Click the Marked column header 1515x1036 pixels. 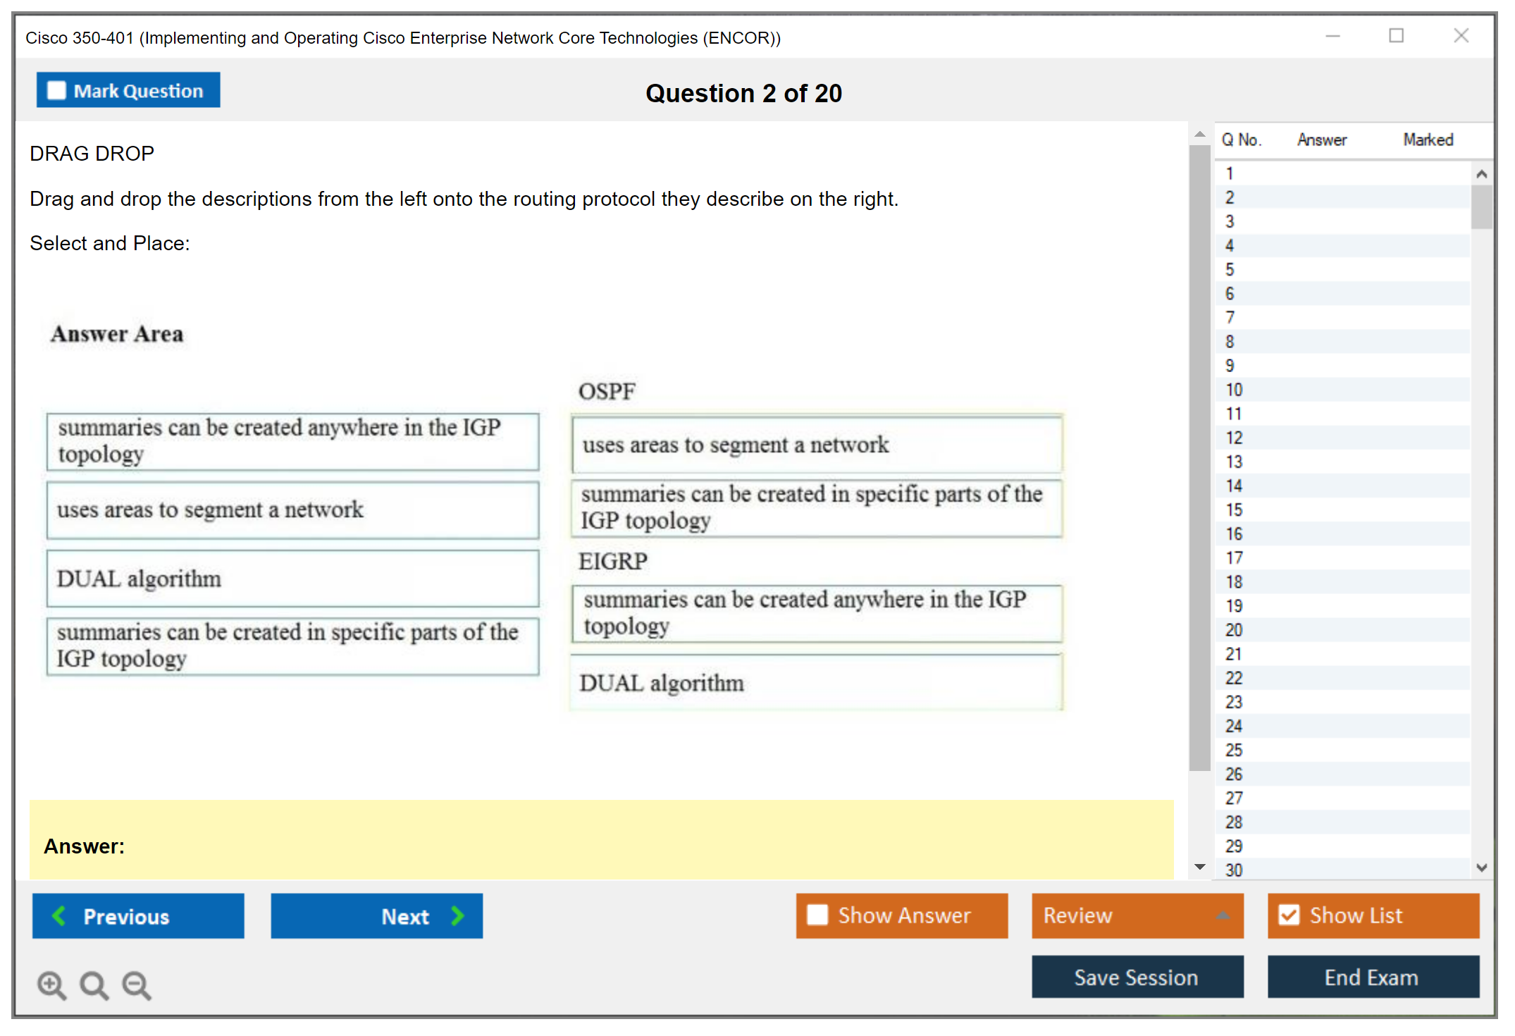point(1428,140)
